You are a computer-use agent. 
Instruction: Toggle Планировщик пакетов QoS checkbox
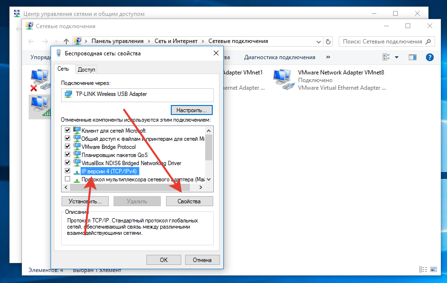(x=68, y=155)
